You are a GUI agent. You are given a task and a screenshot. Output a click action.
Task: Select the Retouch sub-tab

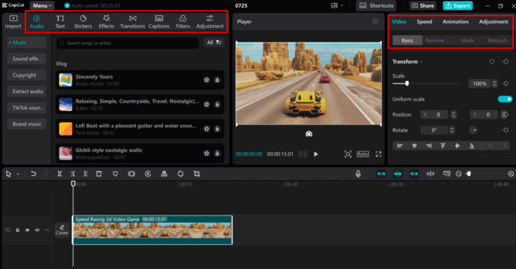click(497, 40)
